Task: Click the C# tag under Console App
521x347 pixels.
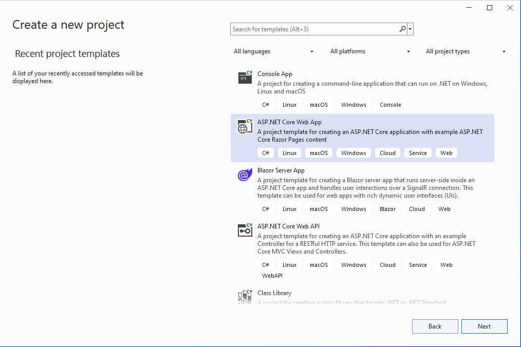Action: tap(266, 105)
